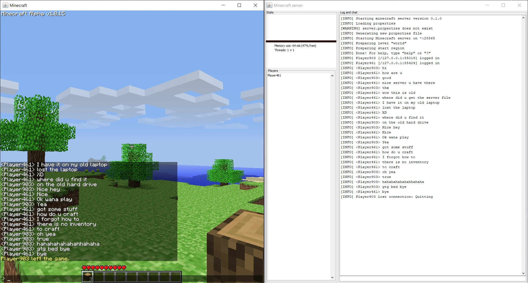Click server log line "where did u get the server file"
The height and width of the screenshot is (283, 528).
[x=396, y=98]
